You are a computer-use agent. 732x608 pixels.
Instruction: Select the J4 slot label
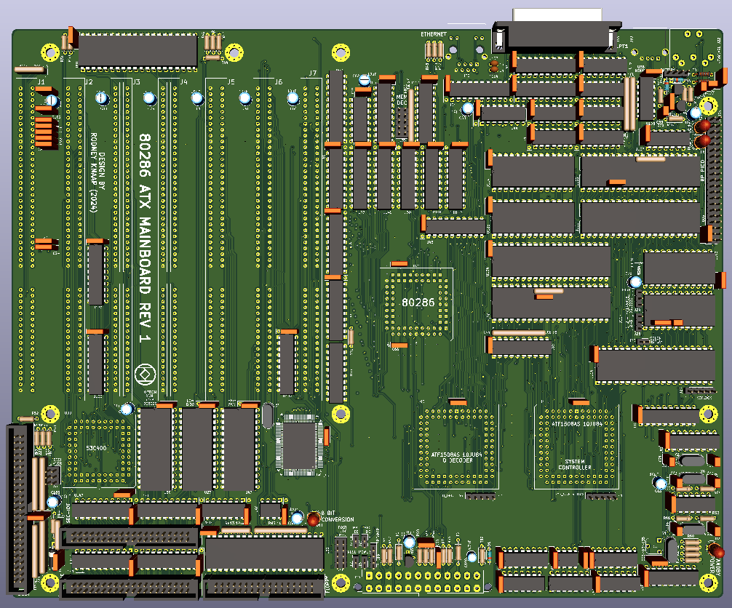tap(183, 81)
